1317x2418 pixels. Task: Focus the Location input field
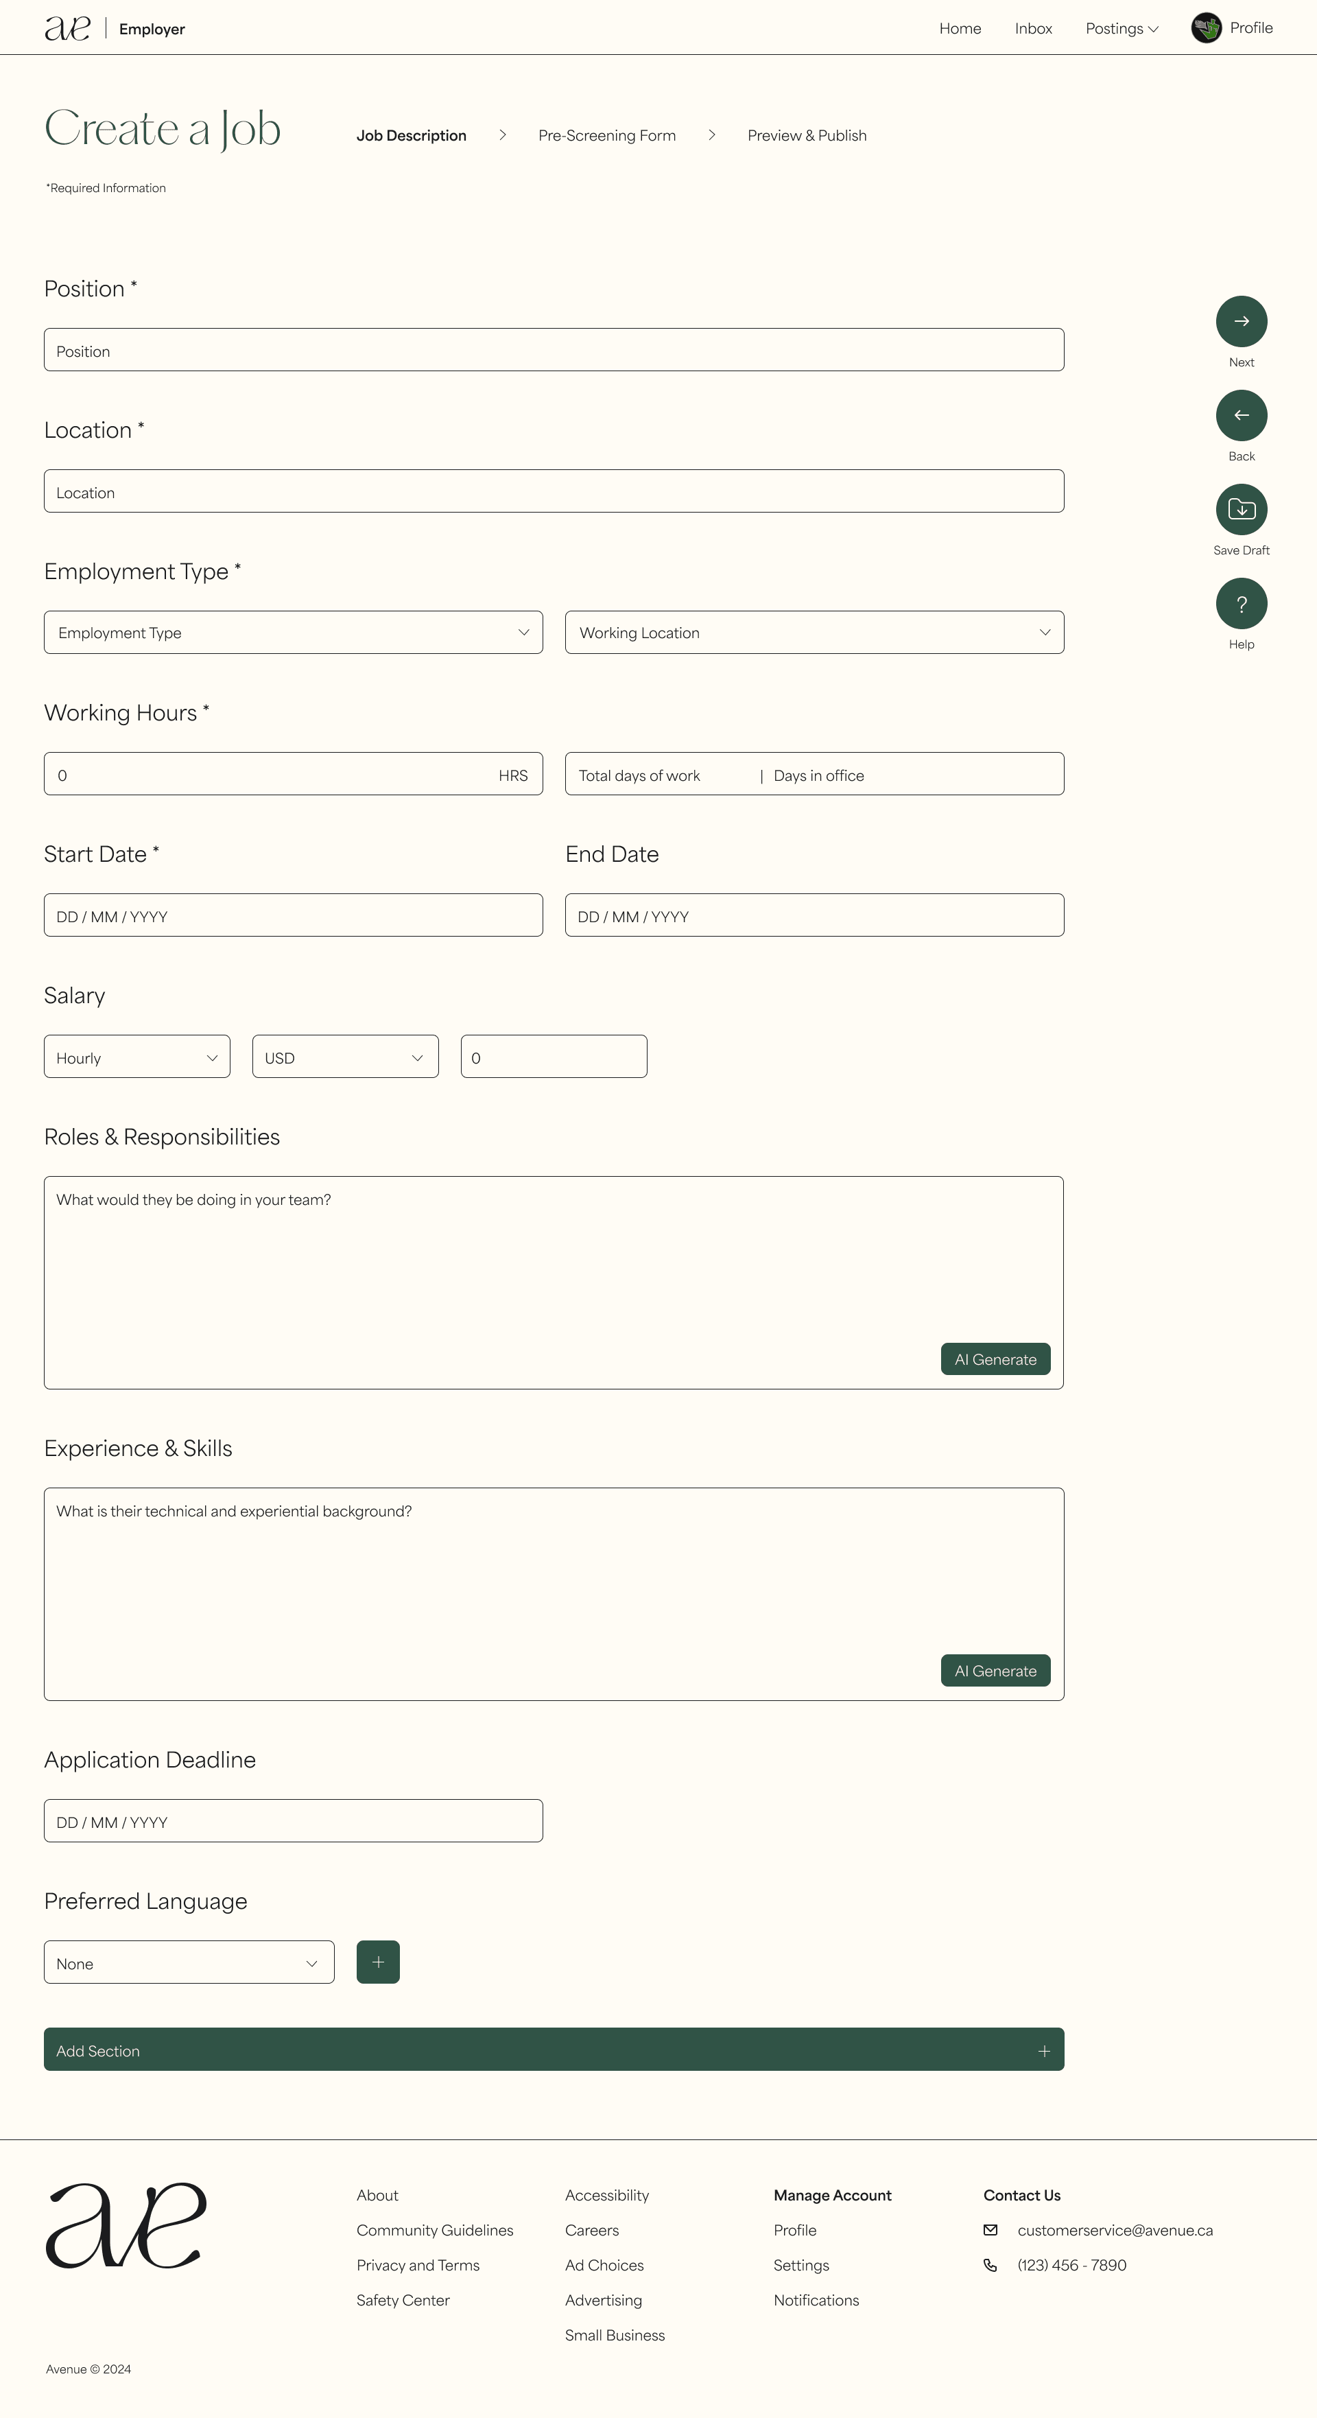point(554,491)
